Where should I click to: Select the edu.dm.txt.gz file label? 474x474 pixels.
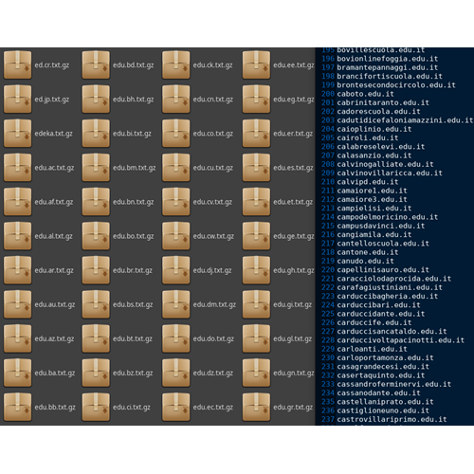point(214,304)
